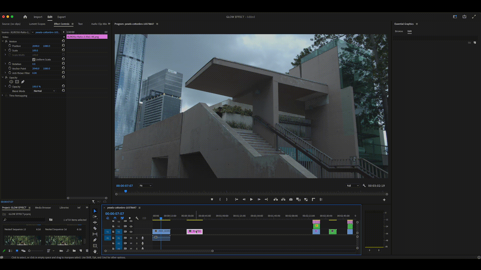Image resolution: width=481 pixels, height=270 pixels.
Task: Toggle V1 track output eye
Action: click(131, 232)
